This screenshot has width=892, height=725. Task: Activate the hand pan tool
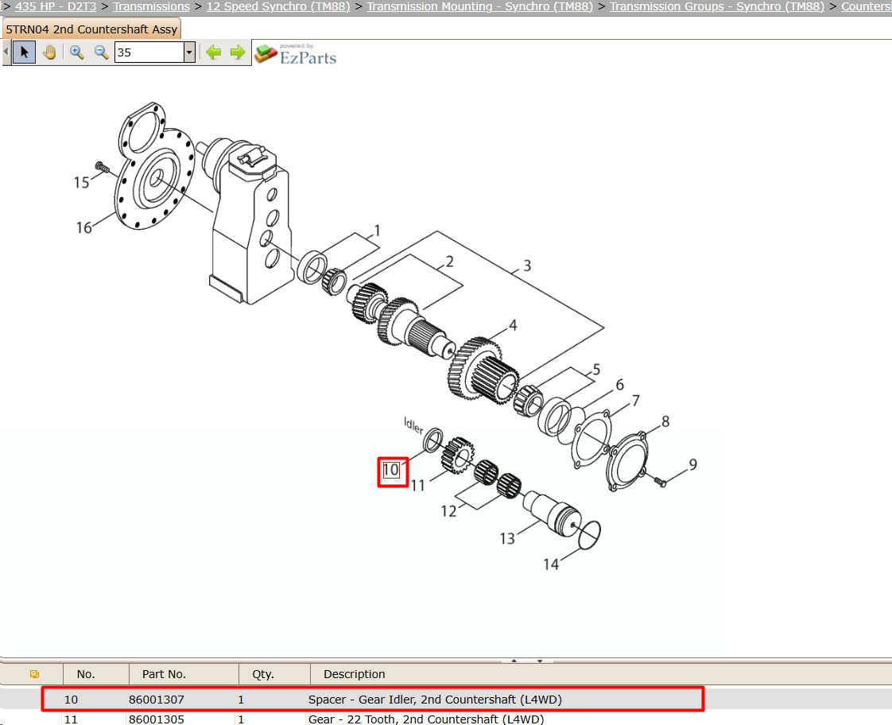49,52
